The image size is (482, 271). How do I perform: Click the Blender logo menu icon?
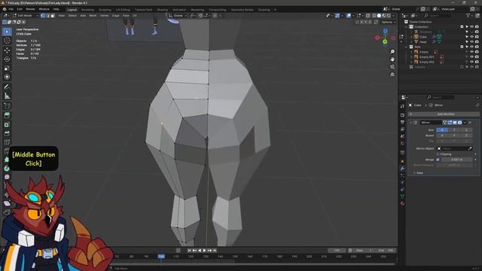point(5,9)
